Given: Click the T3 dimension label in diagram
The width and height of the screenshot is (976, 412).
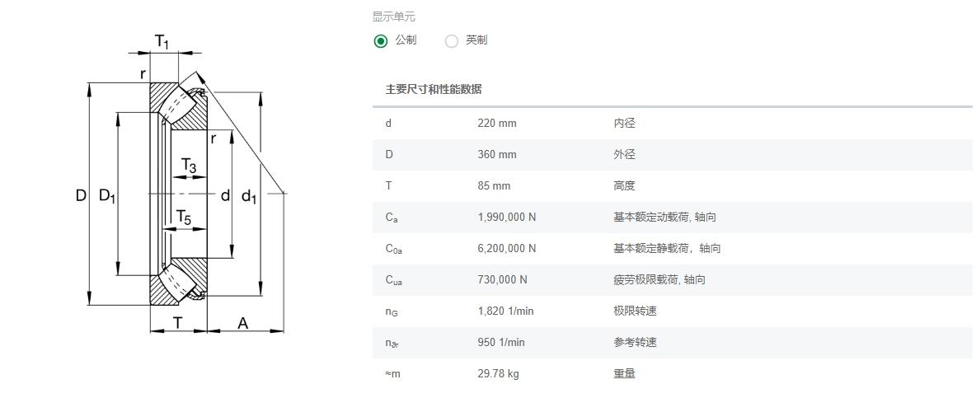Looking at the screenshot, I should pos(189,166).
